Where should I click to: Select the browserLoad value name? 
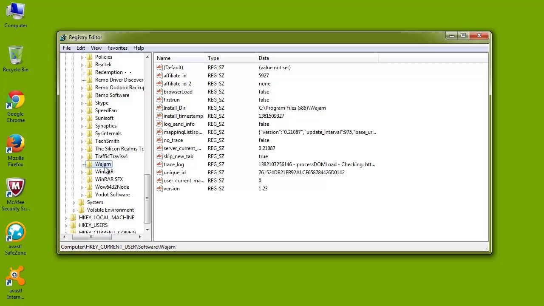178,92
